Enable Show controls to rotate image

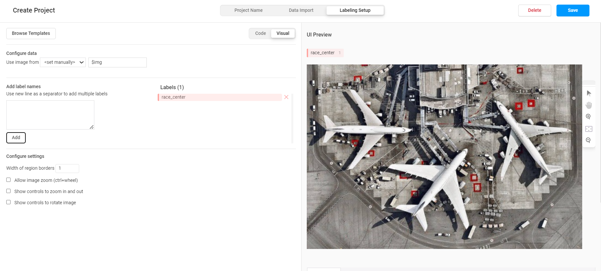pyautogui.click(x=9, y=202)
